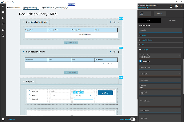Open the layout panel icon in sidebar
This screenshot has height=122, width=184.
pos(3,12)
